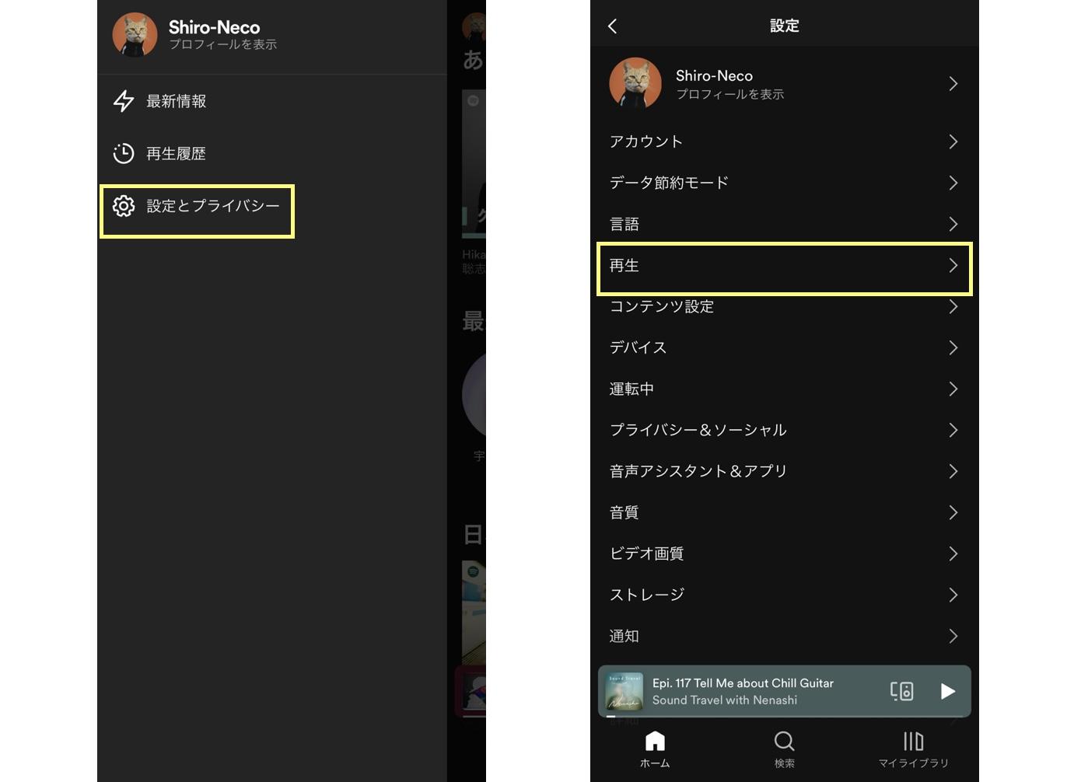
Task: Expand chevron next to アカウント
Action: click(x=953, y=141)
